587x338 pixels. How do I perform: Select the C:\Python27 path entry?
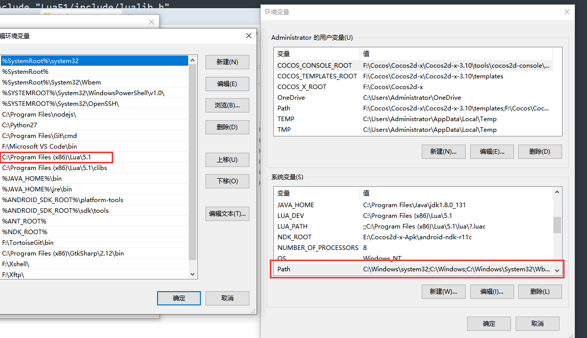(x=94, y=125)
